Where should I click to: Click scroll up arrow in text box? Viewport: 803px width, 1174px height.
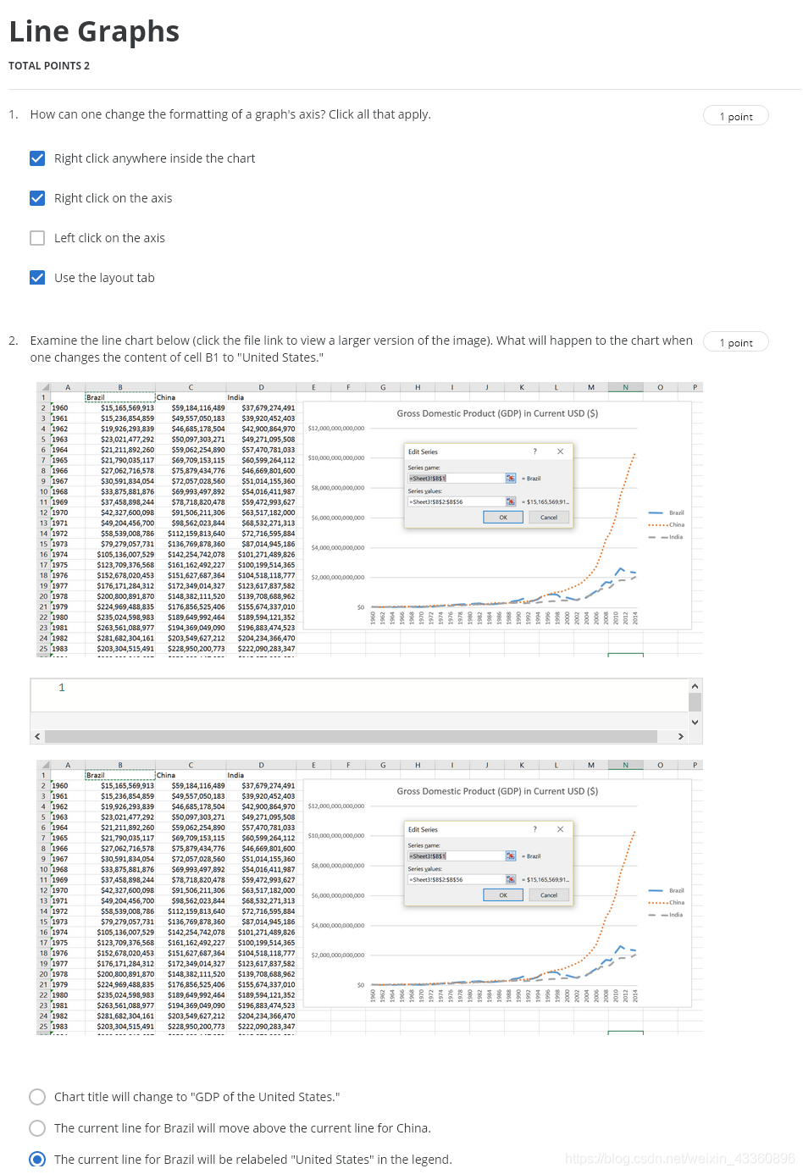point(695,686)
